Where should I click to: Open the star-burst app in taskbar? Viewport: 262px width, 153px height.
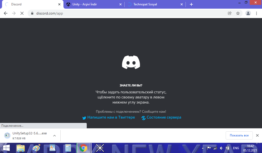(100, 148)
